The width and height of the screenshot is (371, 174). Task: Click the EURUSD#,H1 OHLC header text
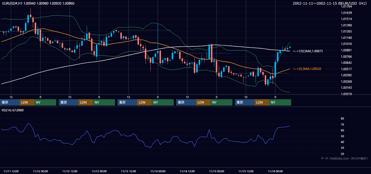38,3
